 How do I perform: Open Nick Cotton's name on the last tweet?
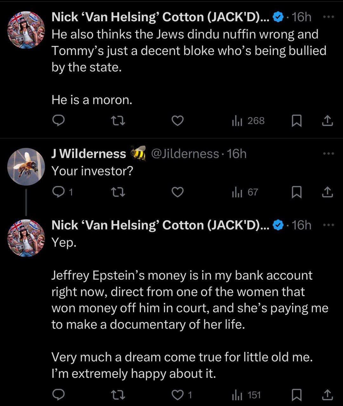[160, 225]
